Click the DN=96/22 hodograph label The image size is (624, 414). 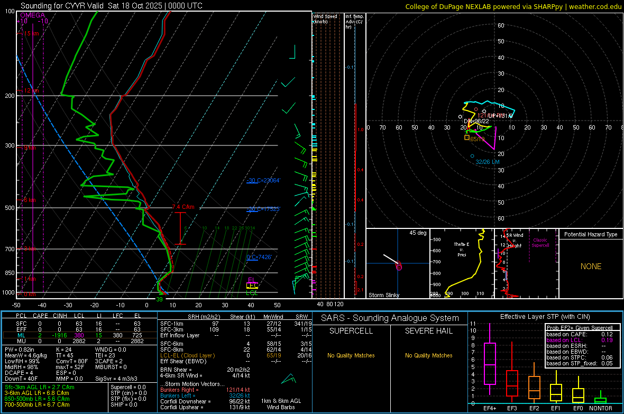[x=476, y=121]
